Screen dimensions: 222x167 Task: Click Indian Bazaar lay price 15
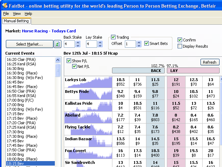pos(176,141)
